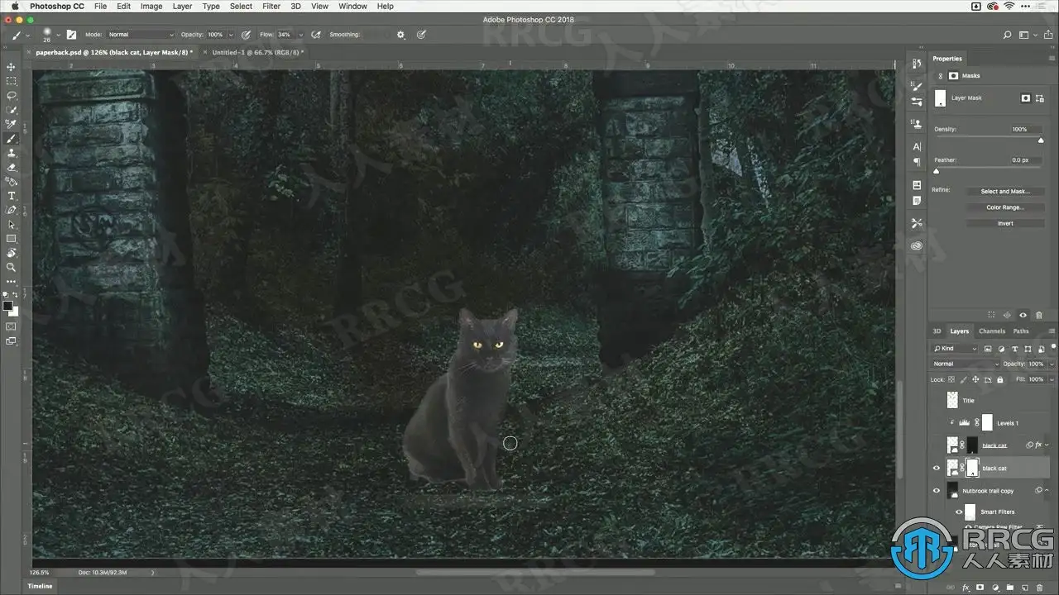Open the Creative Cloud Libraries panel icon
Image resolution: width=1059 pixels, height=595 pixels.
tap(917, 245)
